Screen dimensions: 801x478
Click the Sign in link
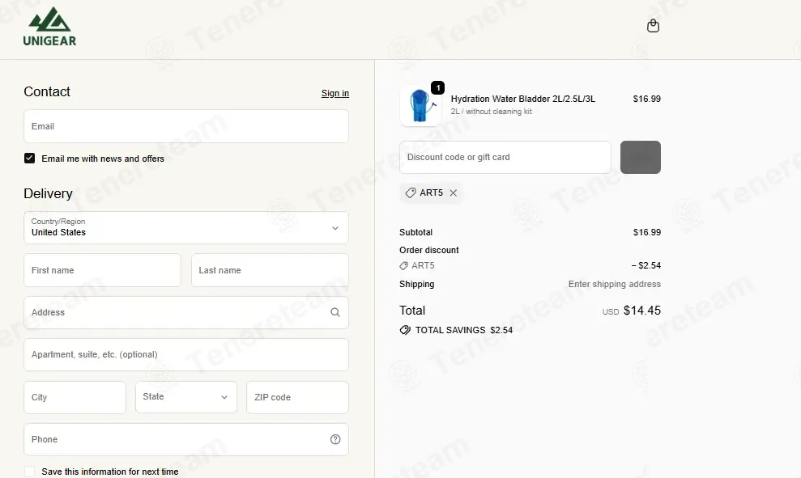coord(335,93)
